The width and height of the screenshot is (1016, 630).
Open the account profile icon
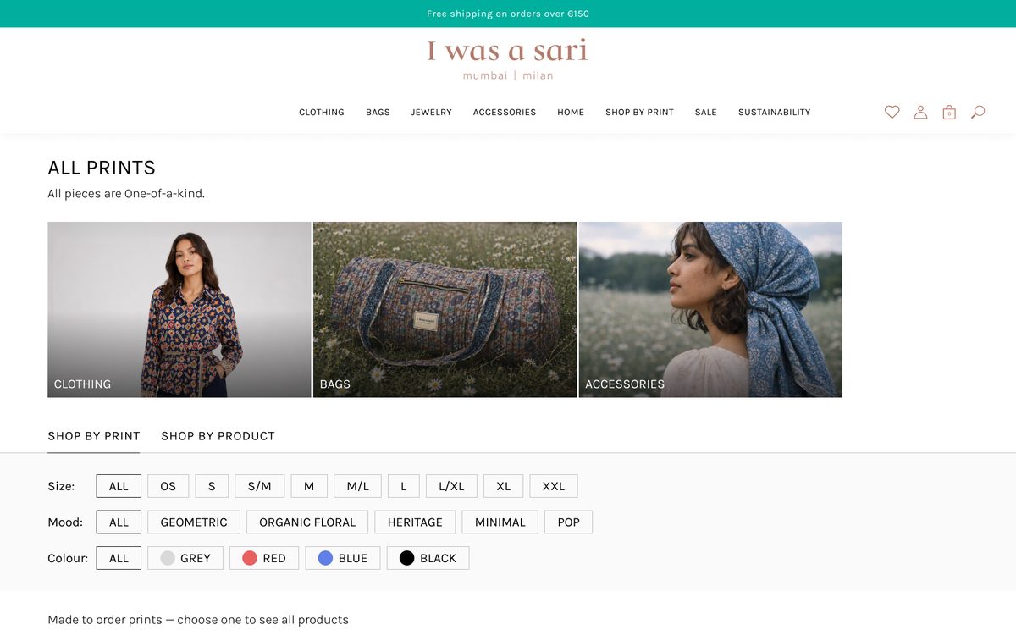920,112
